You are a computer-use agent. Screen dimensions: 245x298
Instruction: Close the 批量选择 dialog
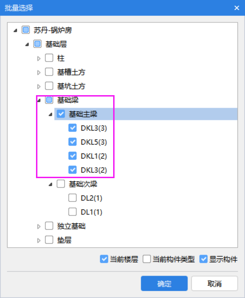237,8
